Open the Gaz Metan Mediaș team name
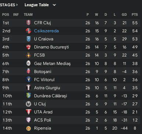142x134 pixels. pos(52,64)
